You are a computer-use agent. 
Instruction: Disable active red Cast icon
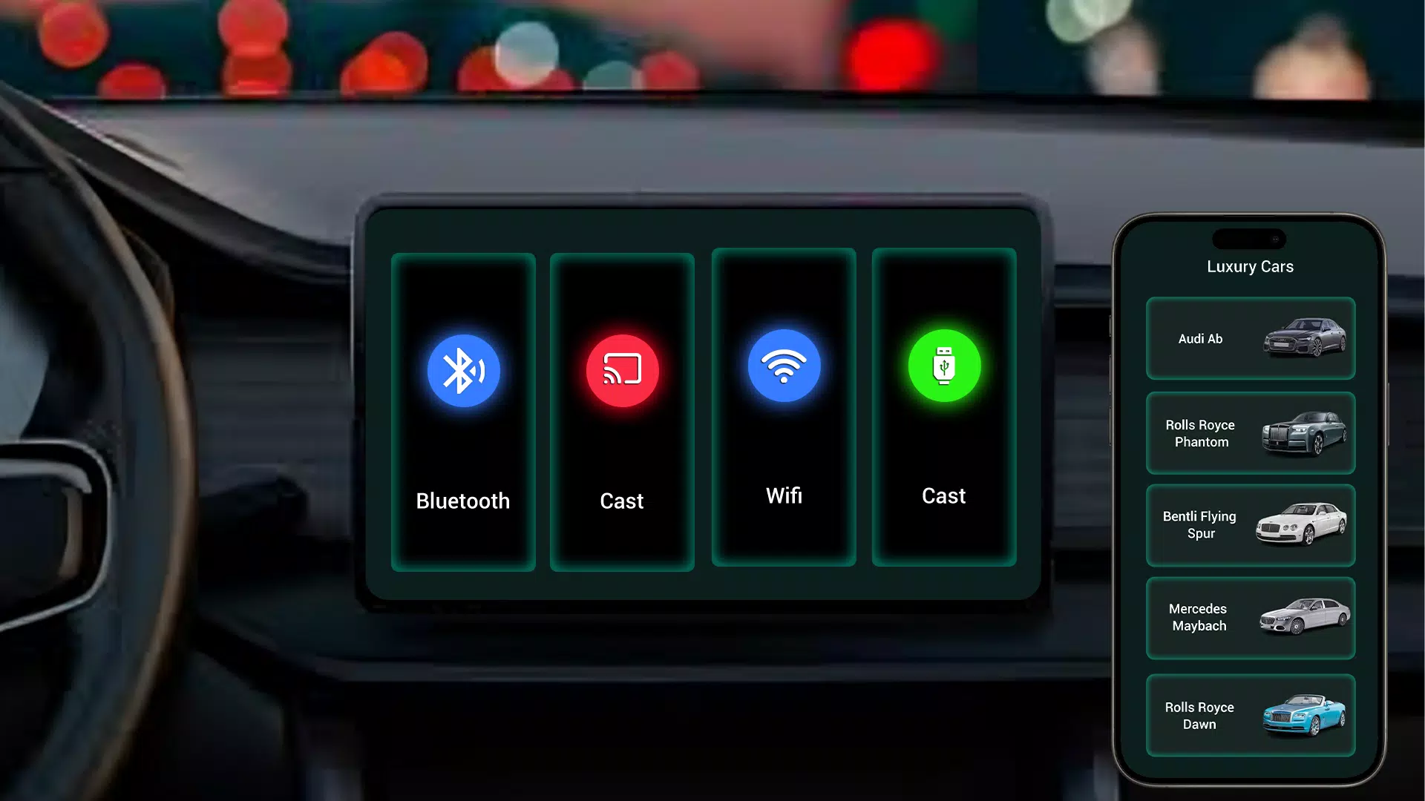[623, 369]
